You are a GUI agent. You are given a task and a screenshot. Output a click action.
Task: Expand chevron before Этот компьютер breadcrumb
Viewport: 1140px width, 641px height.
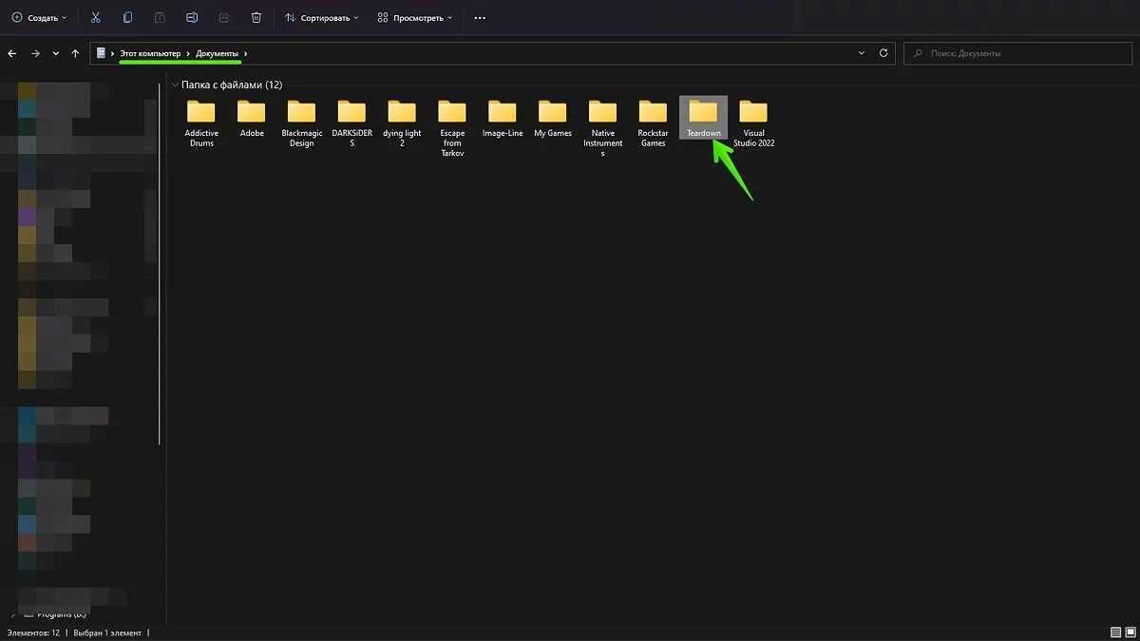coord(112,54)
